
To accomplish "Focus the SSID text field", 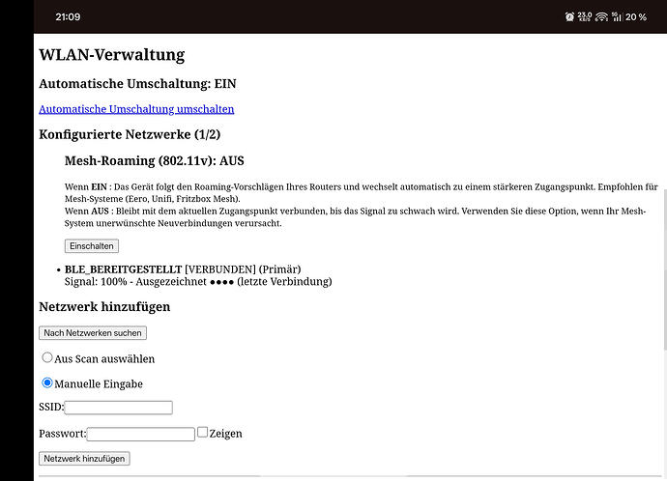I will [x=118, y=408].
